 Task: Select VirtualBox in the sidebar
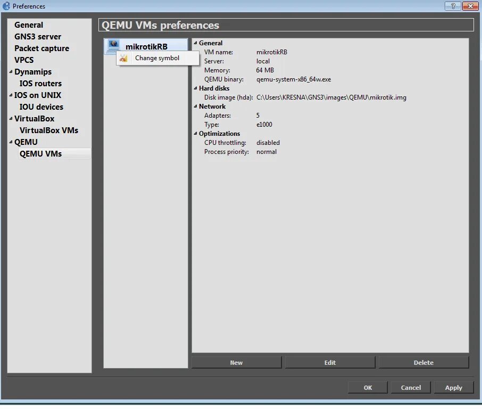(x=35, y=118)
